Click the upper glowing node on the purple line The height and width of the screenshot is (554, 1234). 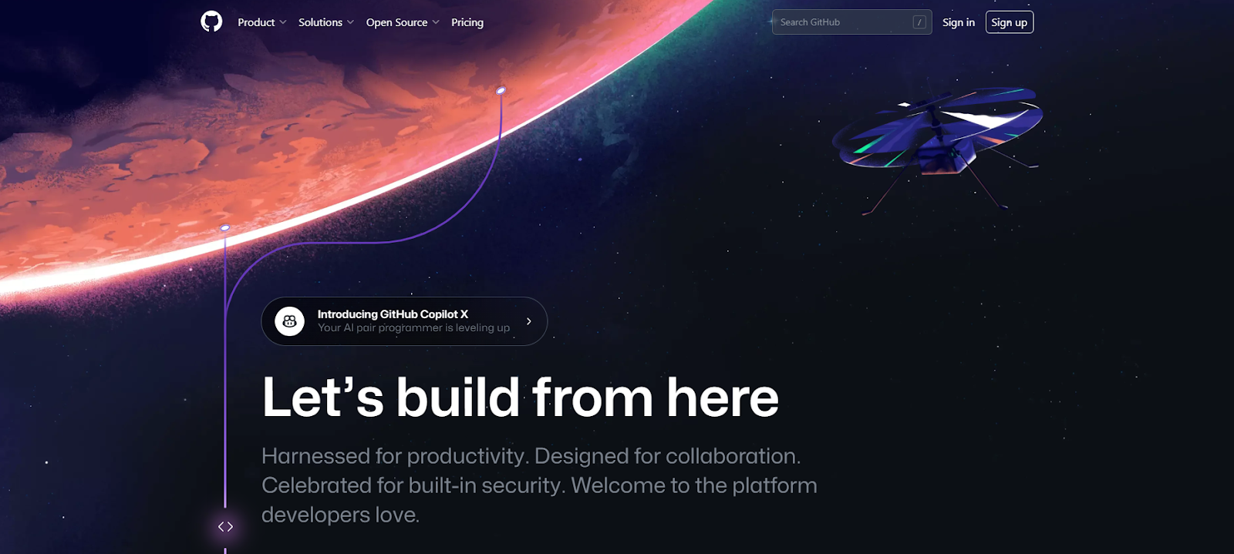click(501, 91)
